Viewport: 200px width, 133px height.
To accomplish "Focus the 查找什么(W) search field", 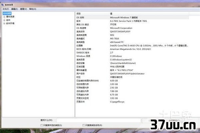I will click(99, 120).
